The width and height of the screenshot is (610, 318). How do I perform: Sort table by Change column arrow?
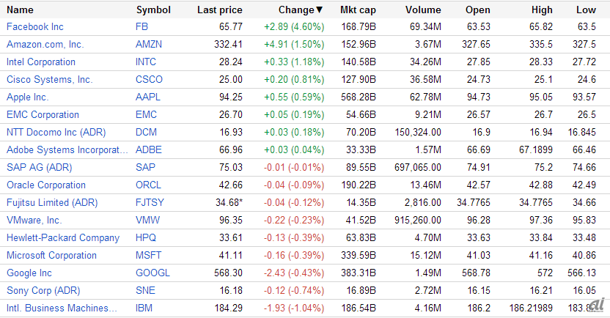click(x=319, y=10)
